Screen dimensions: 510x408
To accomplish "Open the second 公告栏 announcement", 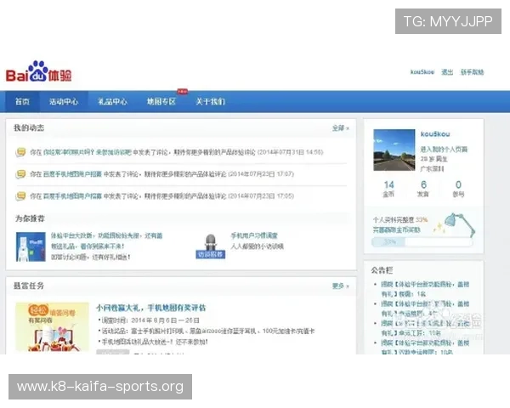I will [425, 309].
